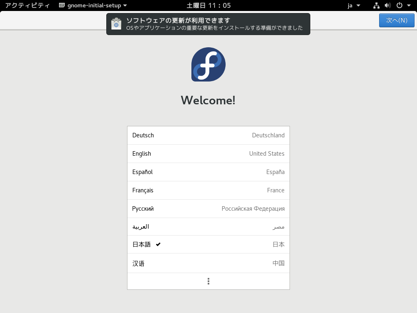
Task: Click the Welcome! heading
Action: tap(208, 100)
